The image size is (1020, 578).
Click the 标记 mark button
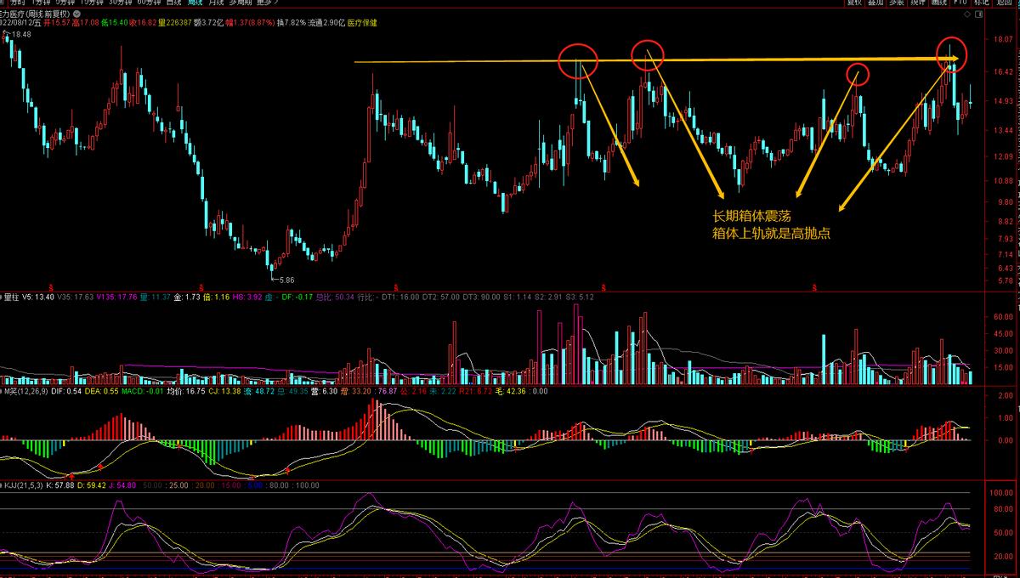pos(982,3)
